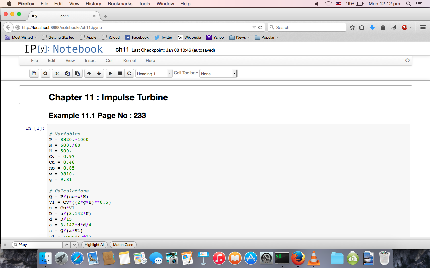The height and width of the screenshot is (268, 430).
Task: Open the Wikipedia bookmark
Action: 189,37
